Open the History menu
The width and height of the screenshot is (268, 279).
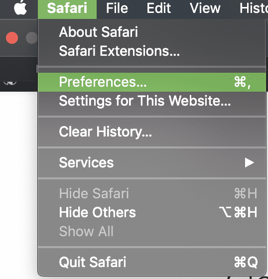[x=254, y=8]
